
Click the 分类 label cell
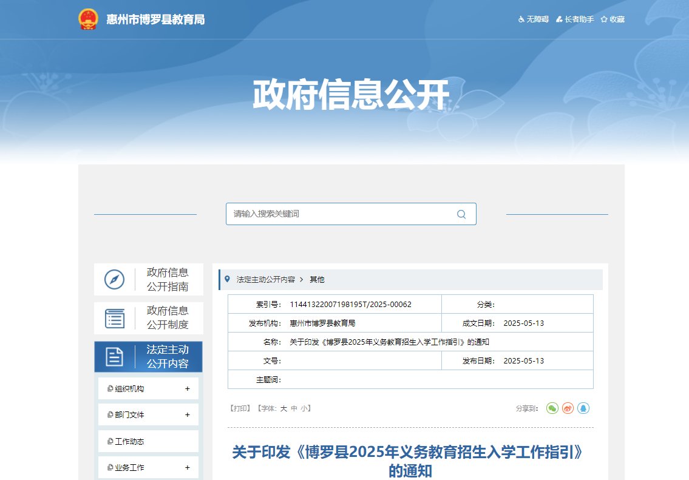486,305
